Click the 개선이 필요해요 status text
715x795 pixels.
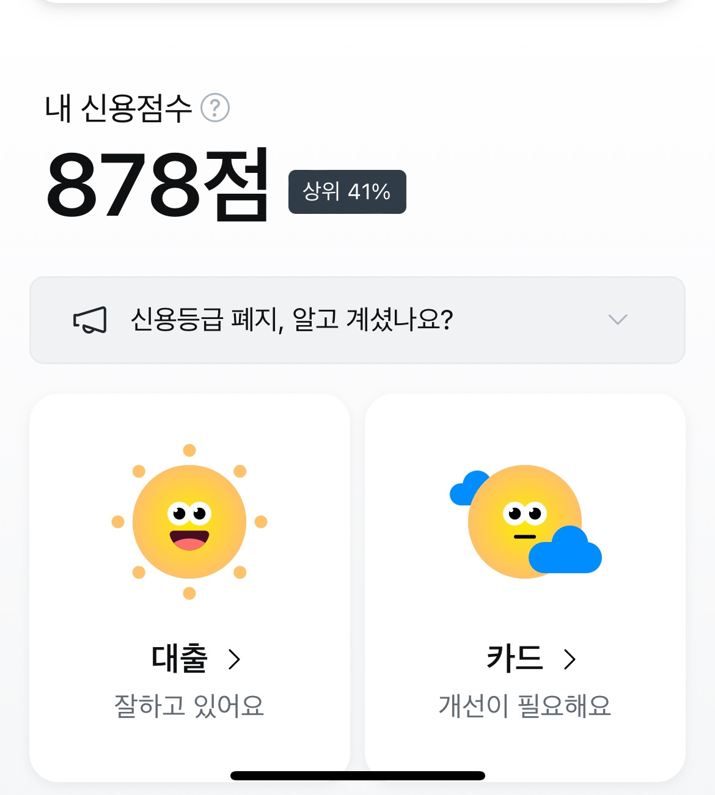coord(525,706)
